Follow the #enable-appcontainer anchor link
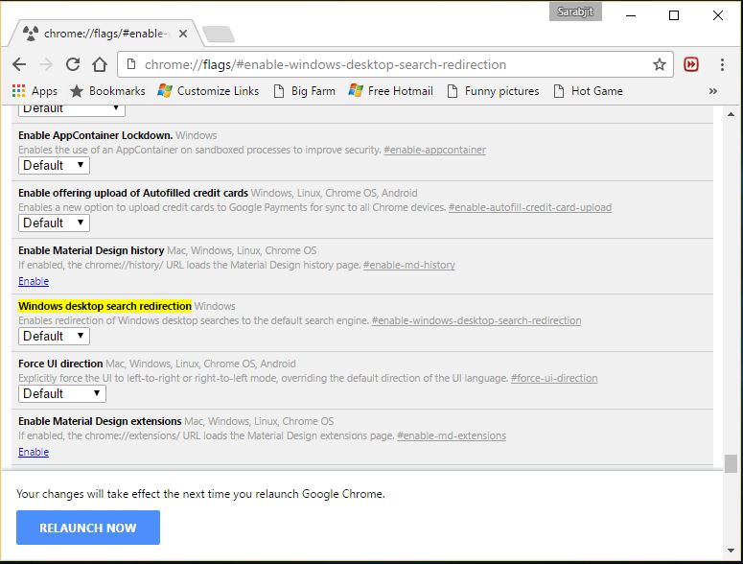This screenshot has height=564, width=743. tap(434, 150)
